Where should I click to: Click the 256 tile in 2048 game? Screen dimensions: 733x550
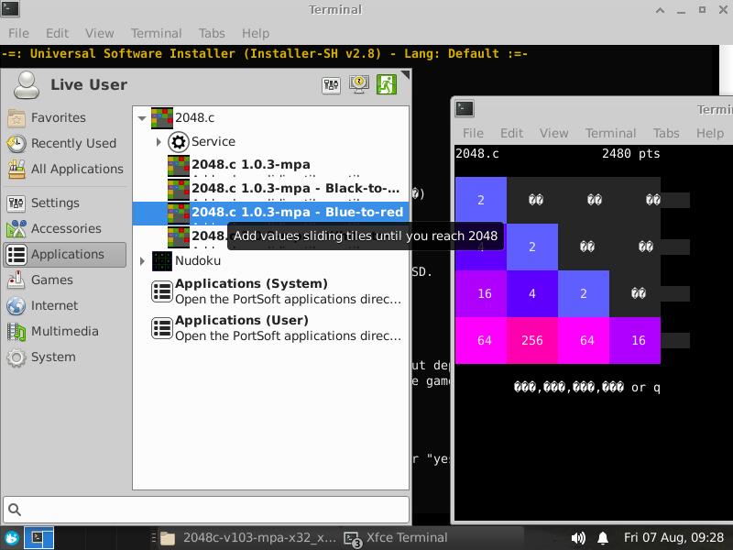[532, 340]
